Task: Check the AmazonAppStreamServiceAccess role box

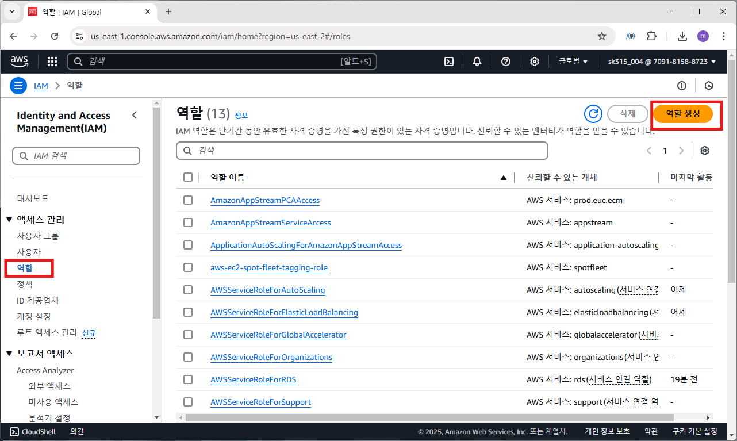Action: click(x=188, y=223)
